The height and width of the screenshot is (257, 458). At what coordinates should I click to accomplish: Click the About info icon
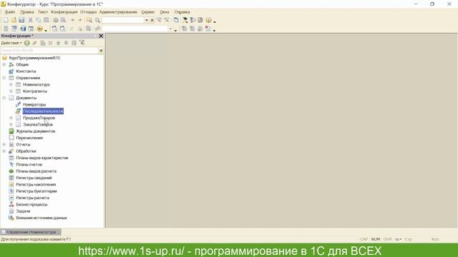(x=208, y=20)
